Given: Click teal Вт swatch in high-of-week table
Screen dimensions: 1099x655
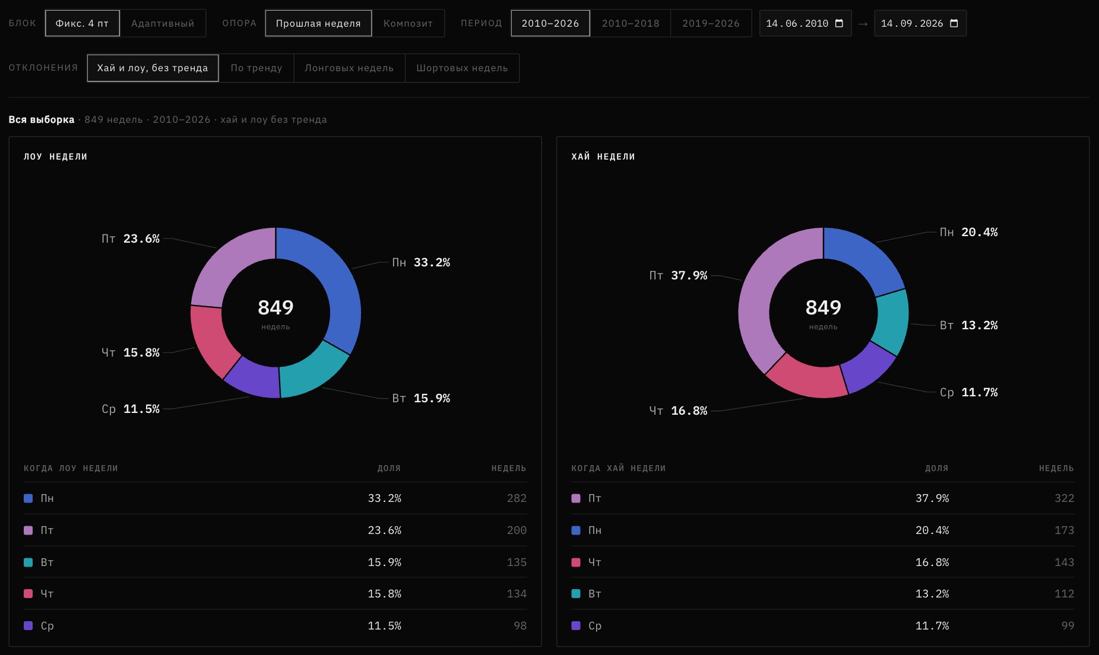Looking at the screenshot, I should pyautogui.click(x=575, y=594).
